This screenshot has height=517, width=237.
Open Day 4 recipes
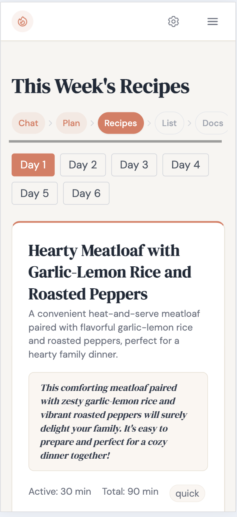point(185,165)
